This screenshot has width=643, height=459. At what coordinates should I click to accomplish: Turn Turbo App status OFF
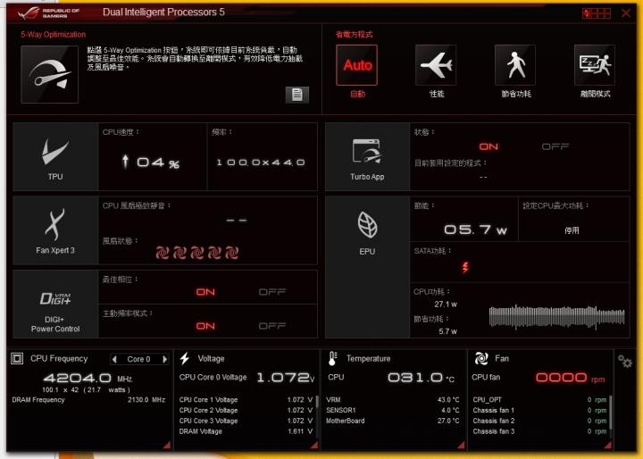(x=555, y=146)
